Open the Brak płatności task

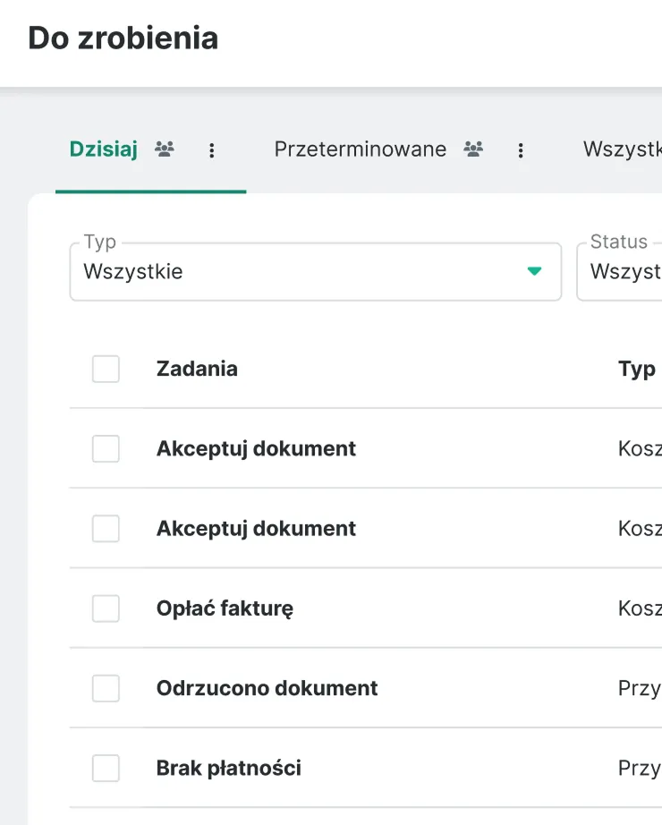point(229,768)
